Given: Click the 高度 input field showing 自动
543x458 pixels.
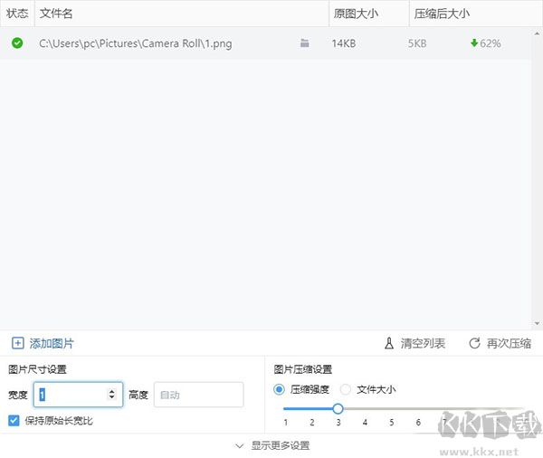Looking at the screenshot, I should coord(199,395).
